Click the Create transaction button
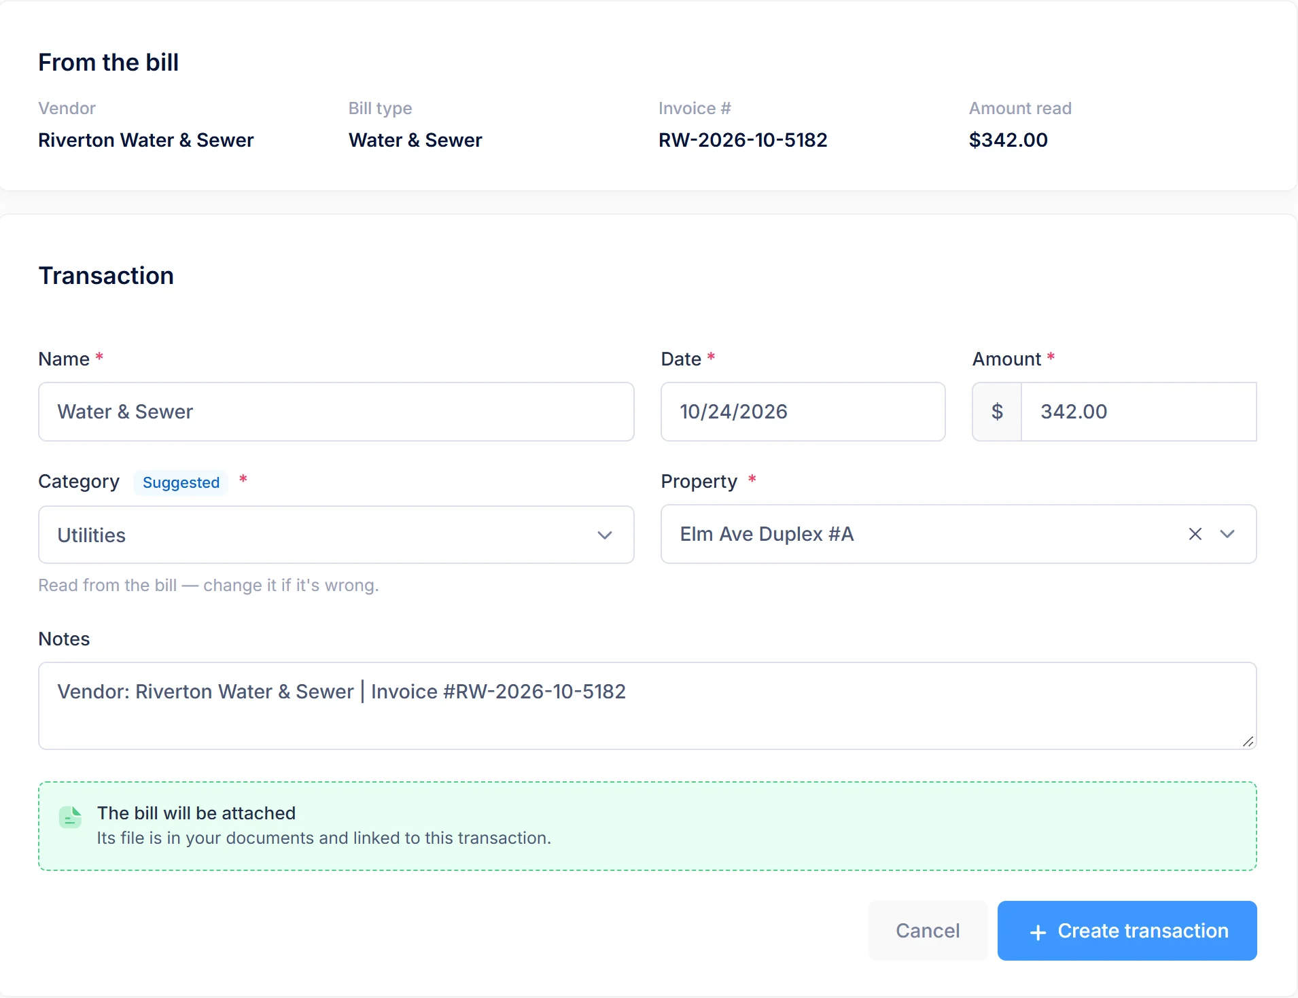Screen dimensions: 1298x998 point(1127,931)
